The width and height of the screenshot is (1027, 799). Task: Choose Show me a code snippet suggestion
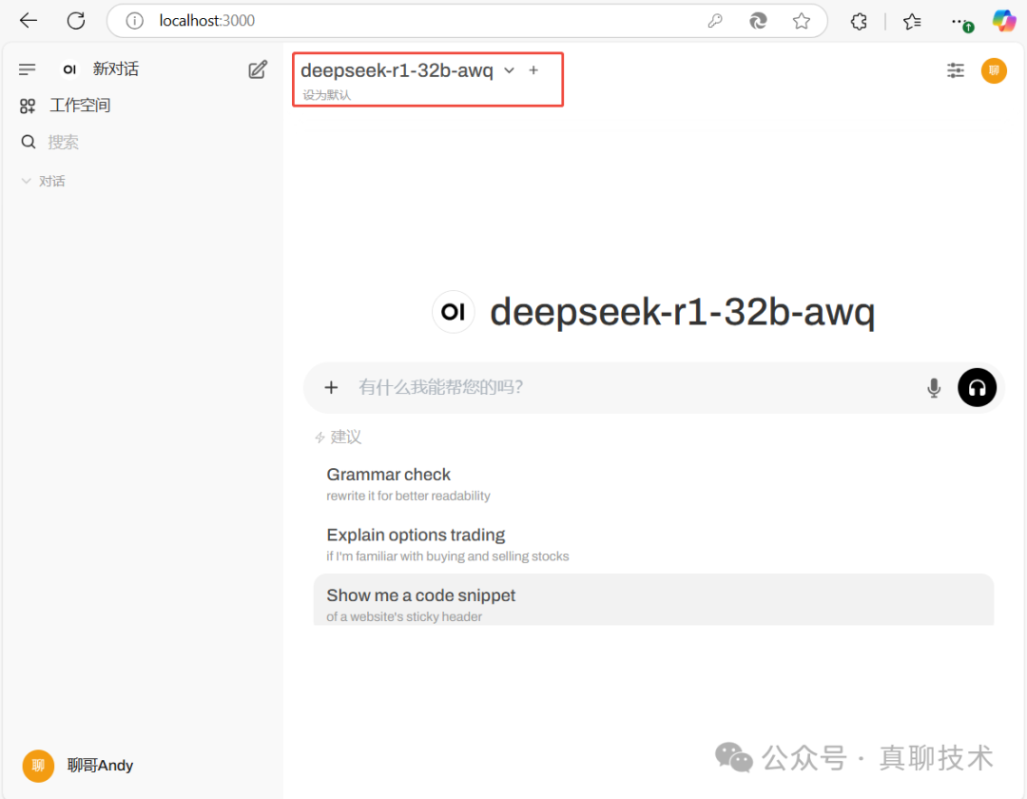(x=653, y=600)
